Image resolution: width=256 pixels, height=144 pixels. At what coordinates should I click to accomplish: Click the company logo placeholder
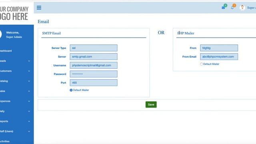click(x=14, y=13)
